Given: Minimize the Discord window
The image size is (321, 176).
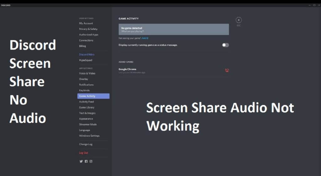Looking at the screenshot, I should coord(309,5).
